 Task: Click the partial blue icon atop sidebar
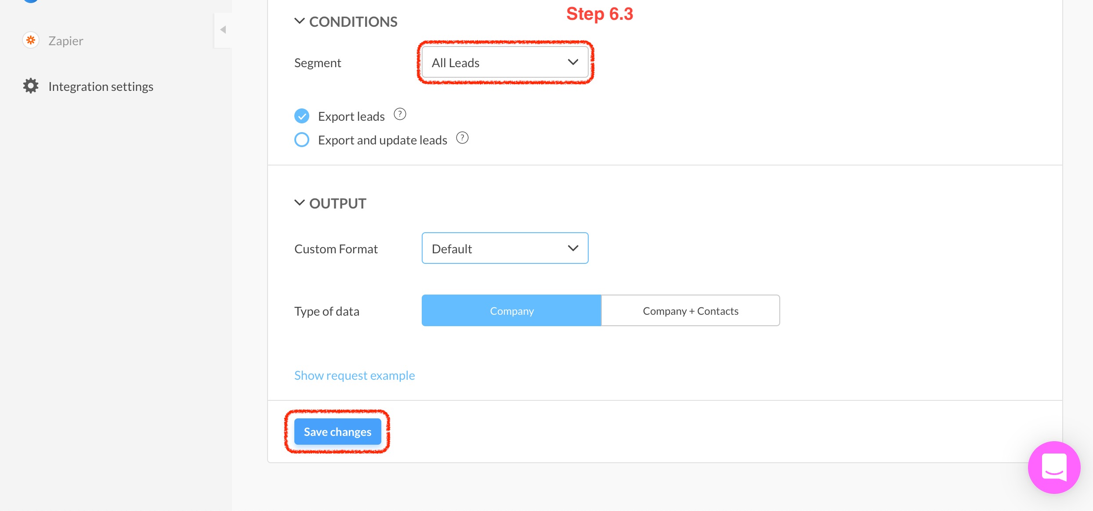coord(31,1)
